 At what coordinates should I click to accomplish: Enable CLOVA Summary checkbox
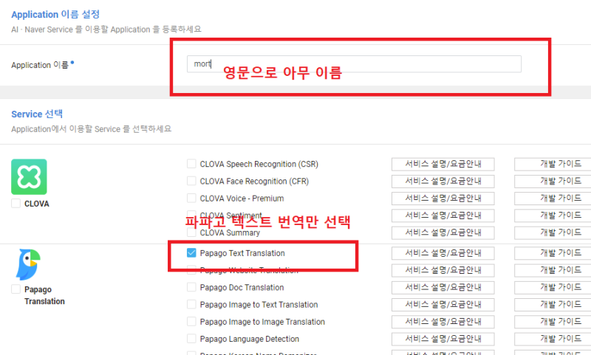click(191, 232)
